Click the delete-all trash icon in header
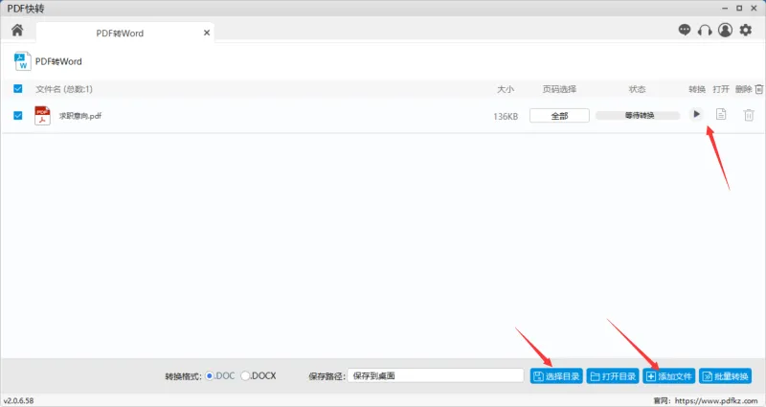 (758, 89)
